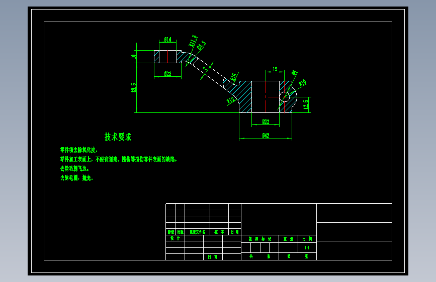
Task: Pick the 12.5 vertical dimension text
Action: point(306,104)
